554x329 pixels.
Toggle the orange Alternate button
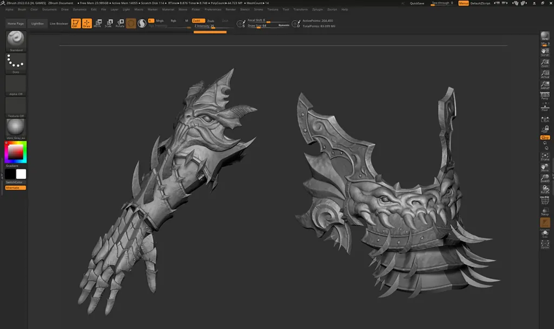click(16, 187)
